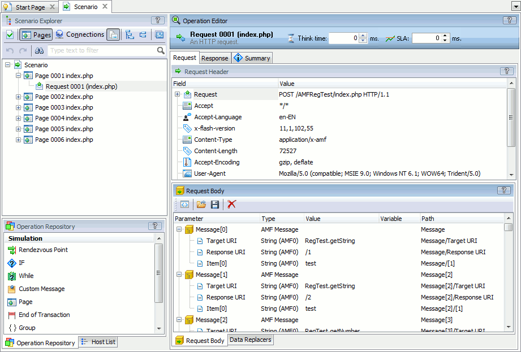Viewport: 521px width, 352px height.
Task: Toggle the Connections view button
Action: click(x=80, y=34)
